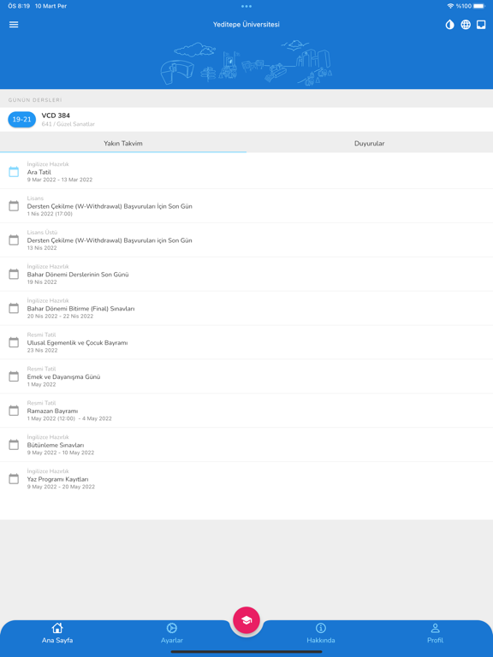Click calendar icon beside Lisans Üstü withdrawal deadline
Image resolution: width=493 pixels, height=657 pixels.
tap(14, 240)
